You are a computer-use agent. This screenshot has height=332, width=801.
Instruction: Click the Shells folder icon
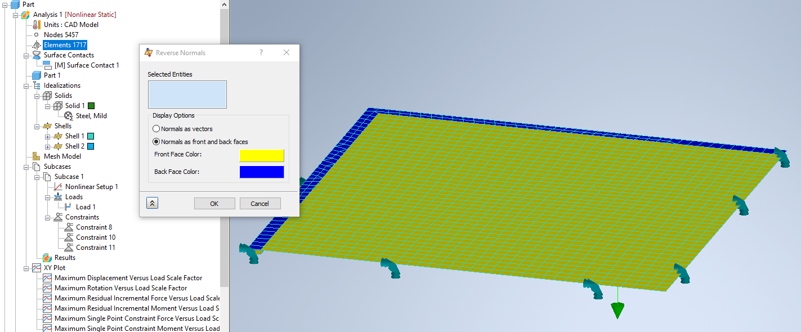(x=47, y=126)
